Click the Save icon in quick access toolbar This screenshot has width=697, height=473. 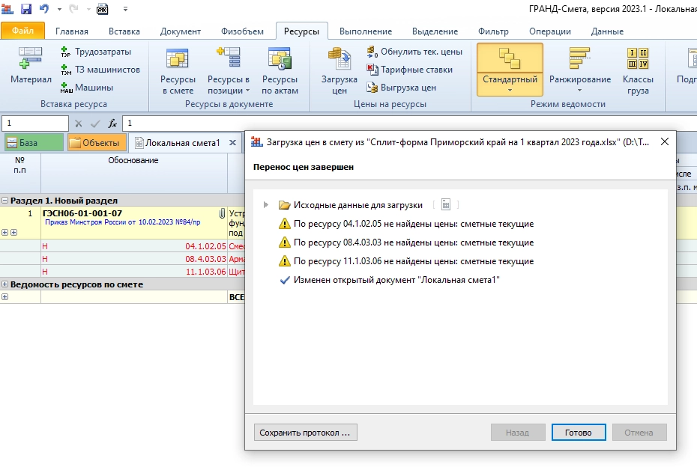tap(26, 9)
